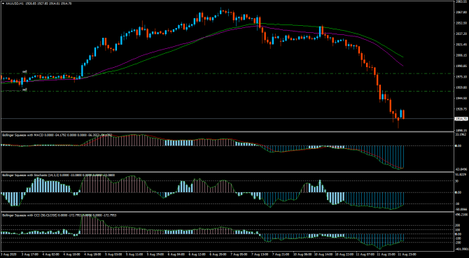469x258 pixels.
Task: Click the '3 Aug 2020' time axis label
Action: (7, 255)
